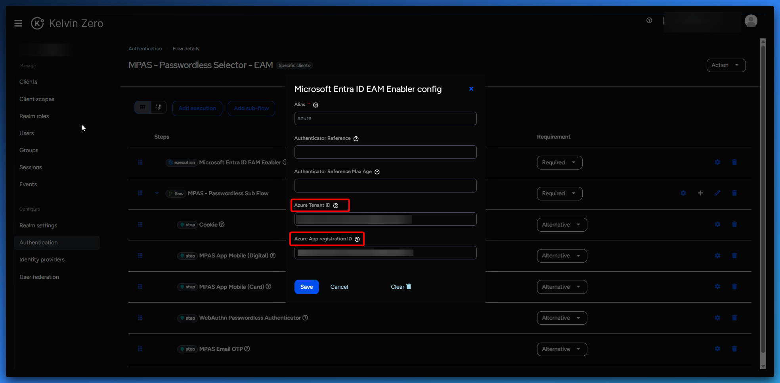Switch to flow diagram view toggle
This screenshot has height=383, width=780.
click(x=159, y=107)
